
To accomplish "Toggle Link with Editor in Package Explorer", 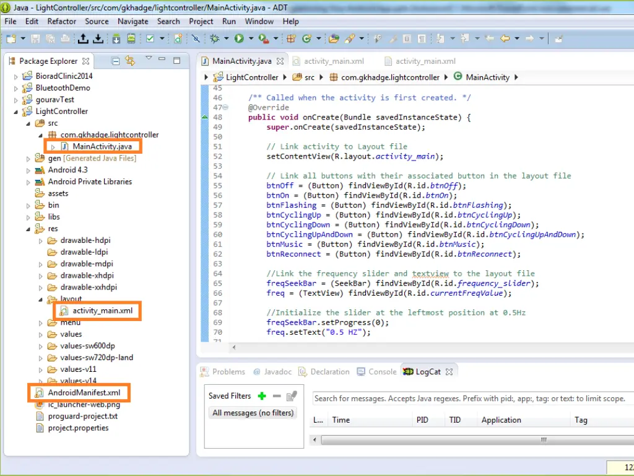I will (x=130, y=61).
